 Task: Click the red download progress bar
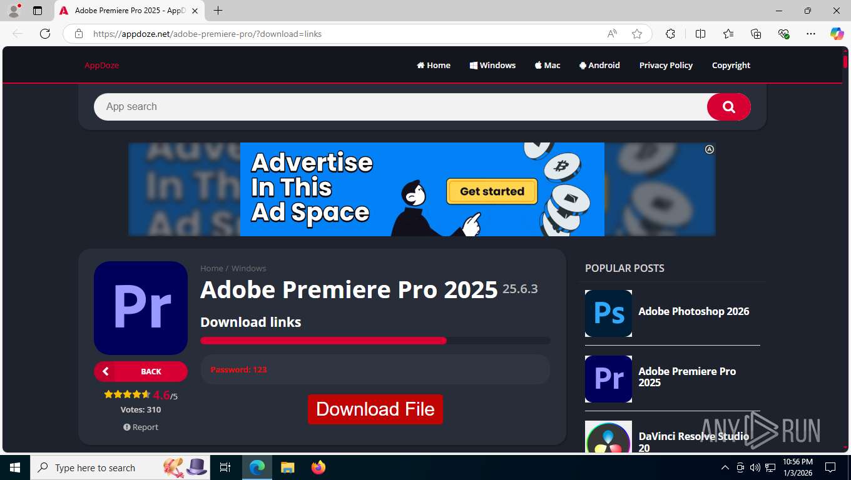(x=324, y=341)
